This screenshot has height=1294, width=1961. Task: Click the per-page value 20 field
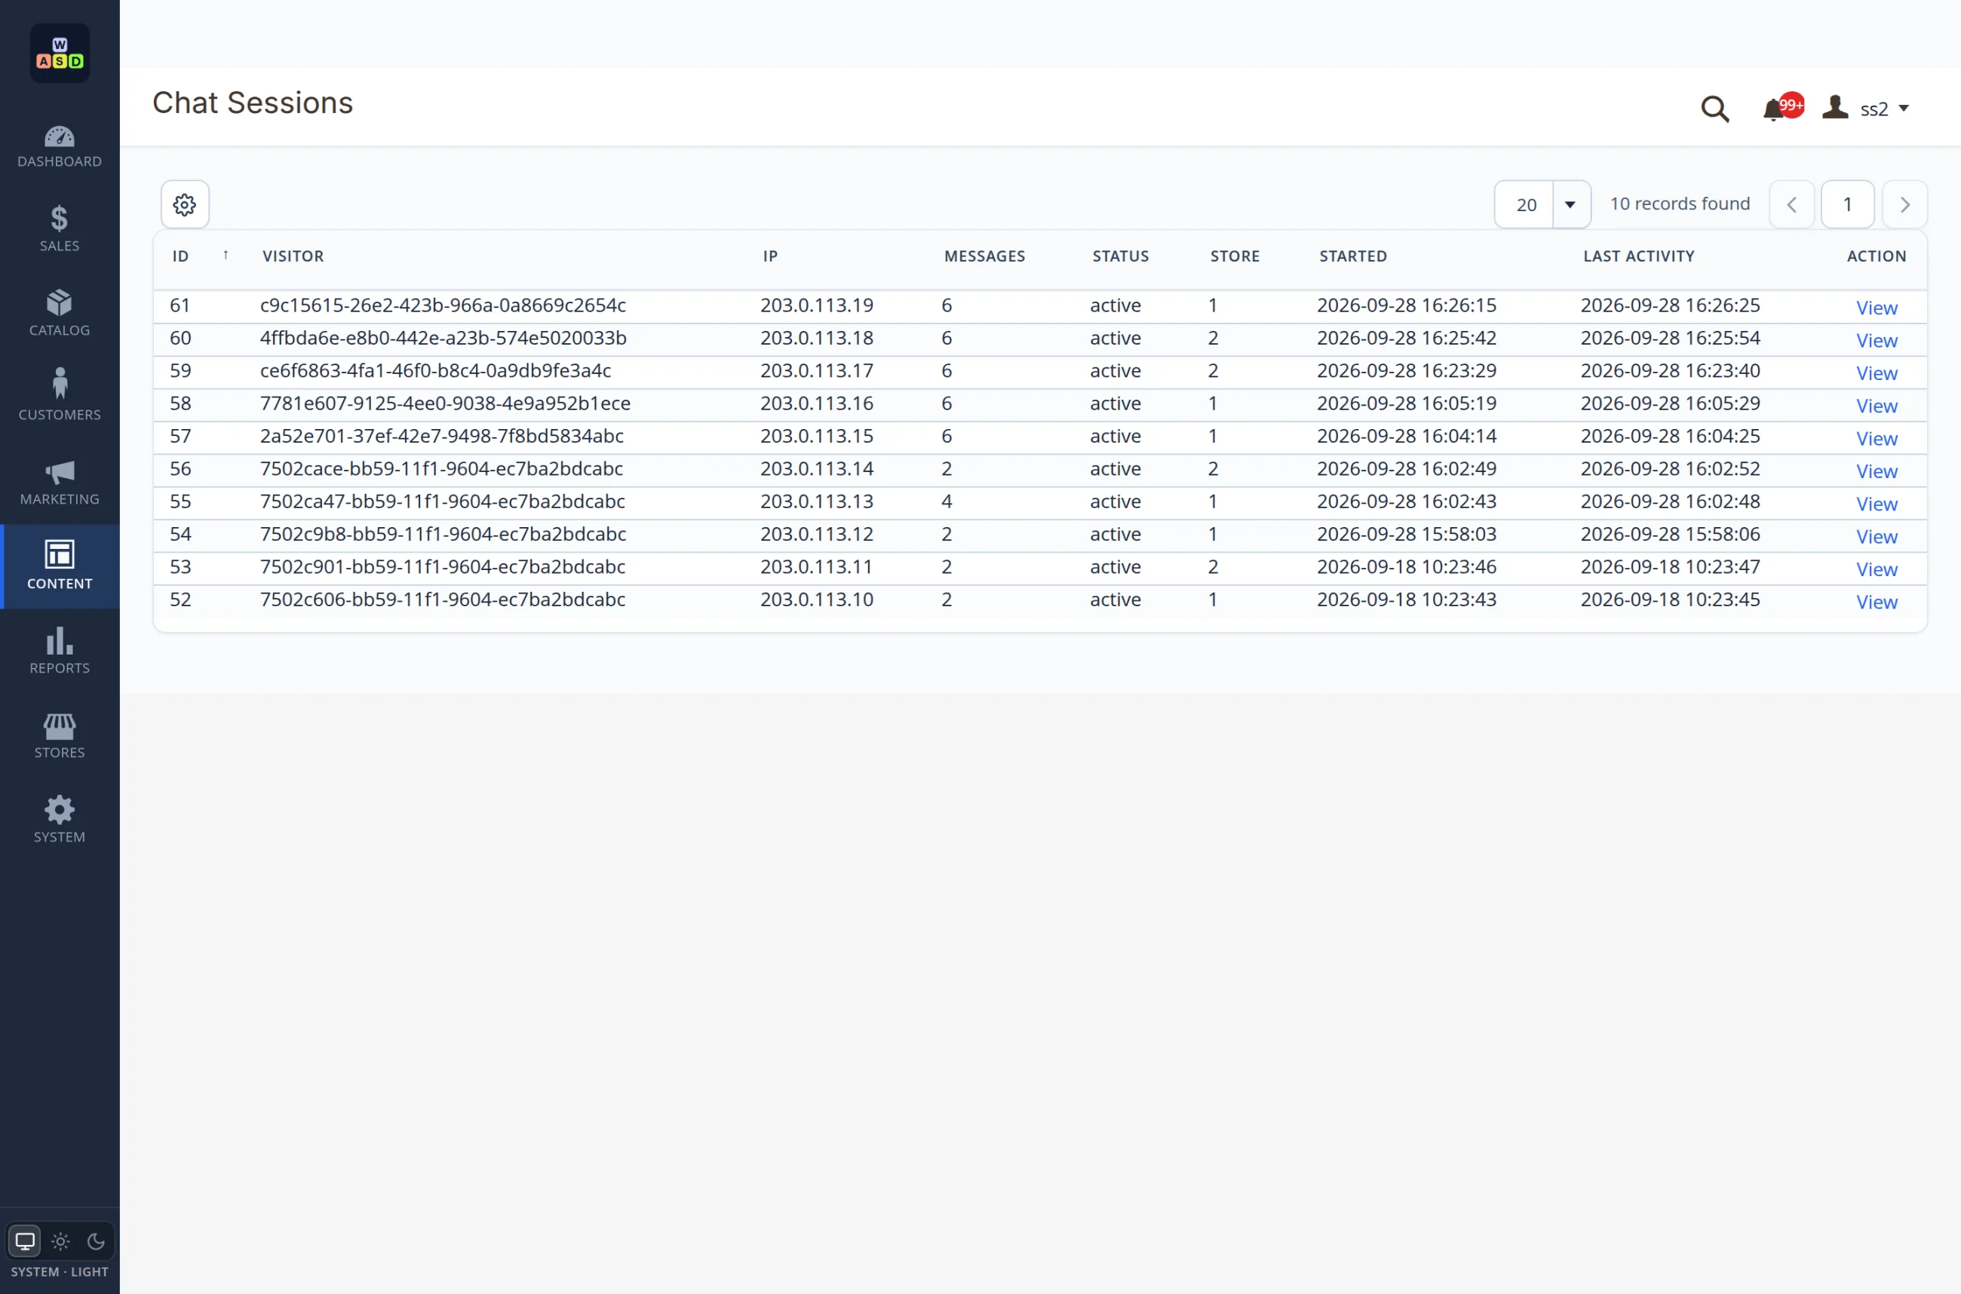click(x=1524, y=204)
